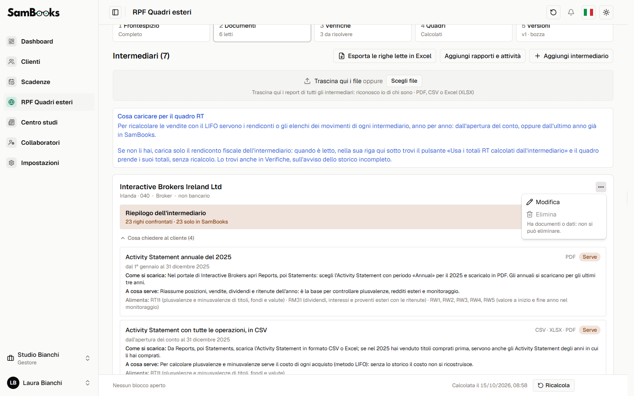The width and height of the screenshot is (634, 396).
Task: Click the 'Scegli file' button
Action: point(404,81)
